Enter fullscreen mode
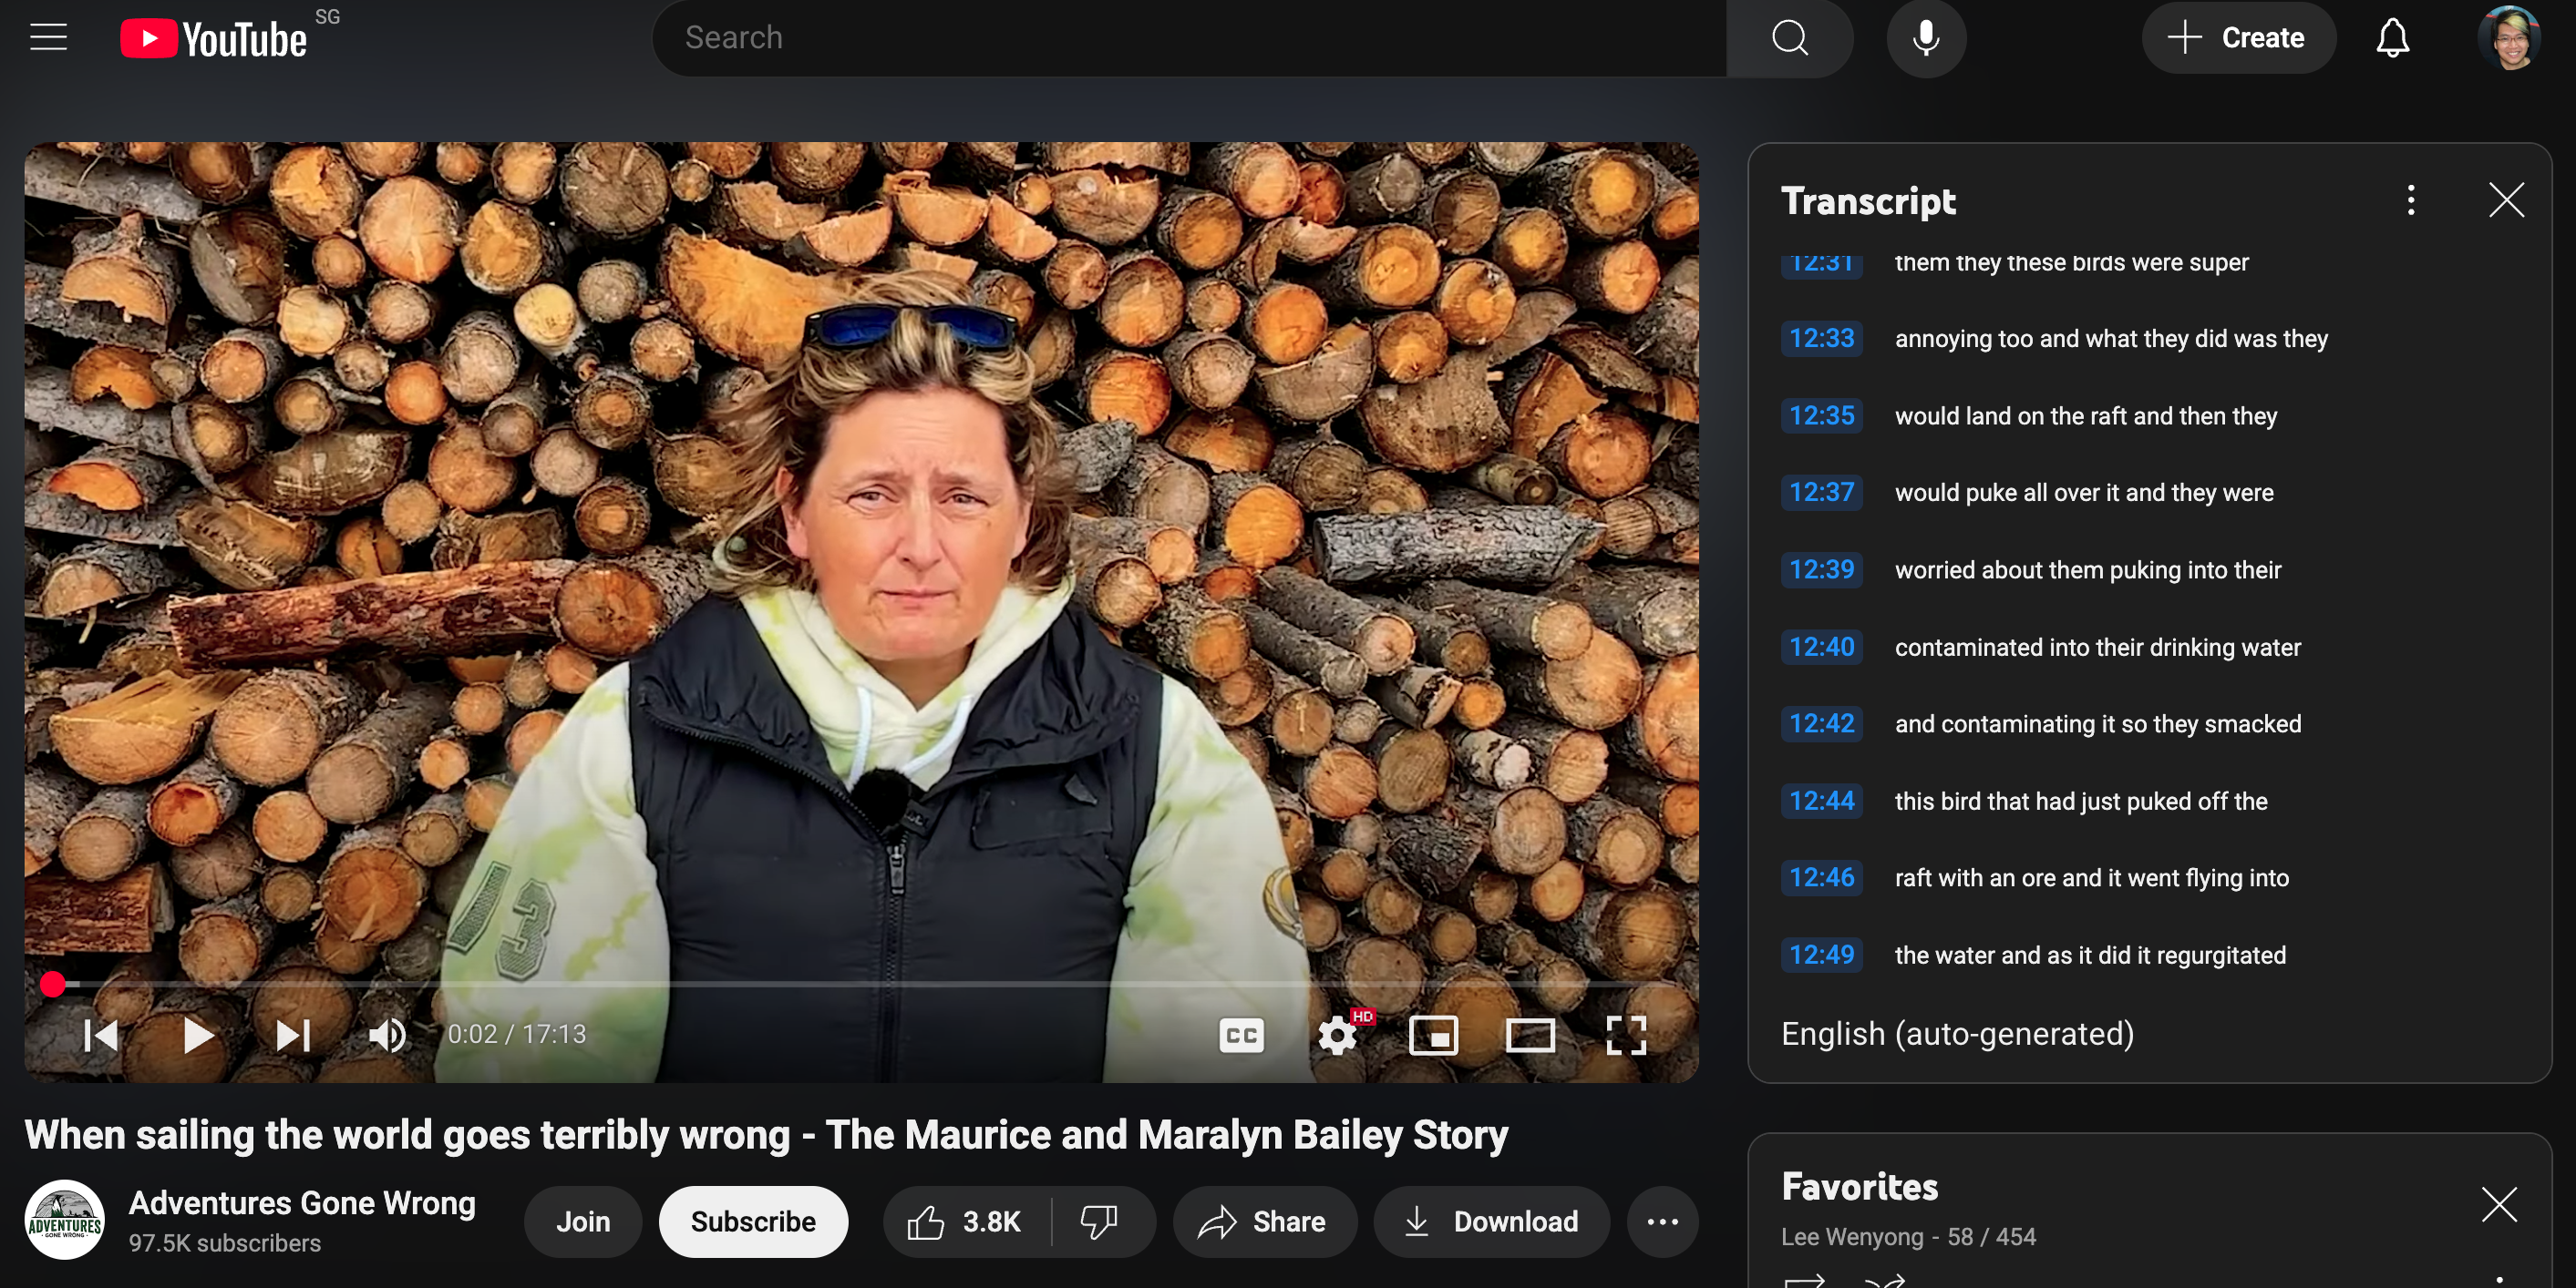 pos(1625,1035)
